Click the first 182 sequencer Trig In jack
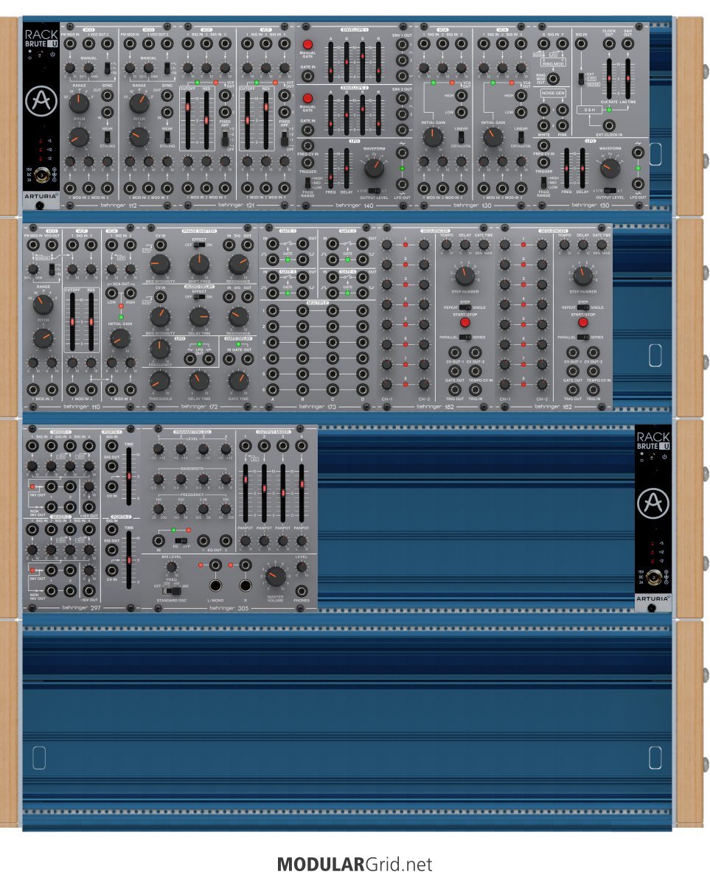The height and width of the screenshot is (880, 710). pos(475,389)
